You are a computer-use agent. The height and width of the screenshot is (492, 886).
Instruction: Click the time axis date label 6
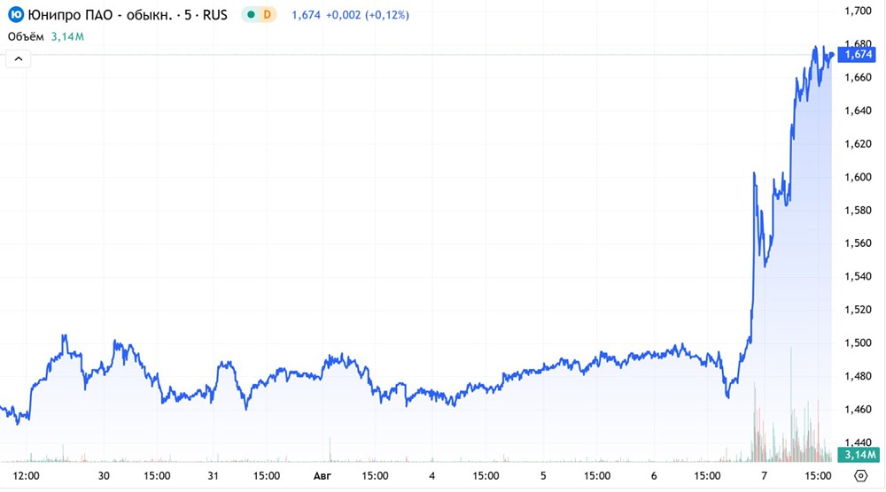[x=654, y=476]
